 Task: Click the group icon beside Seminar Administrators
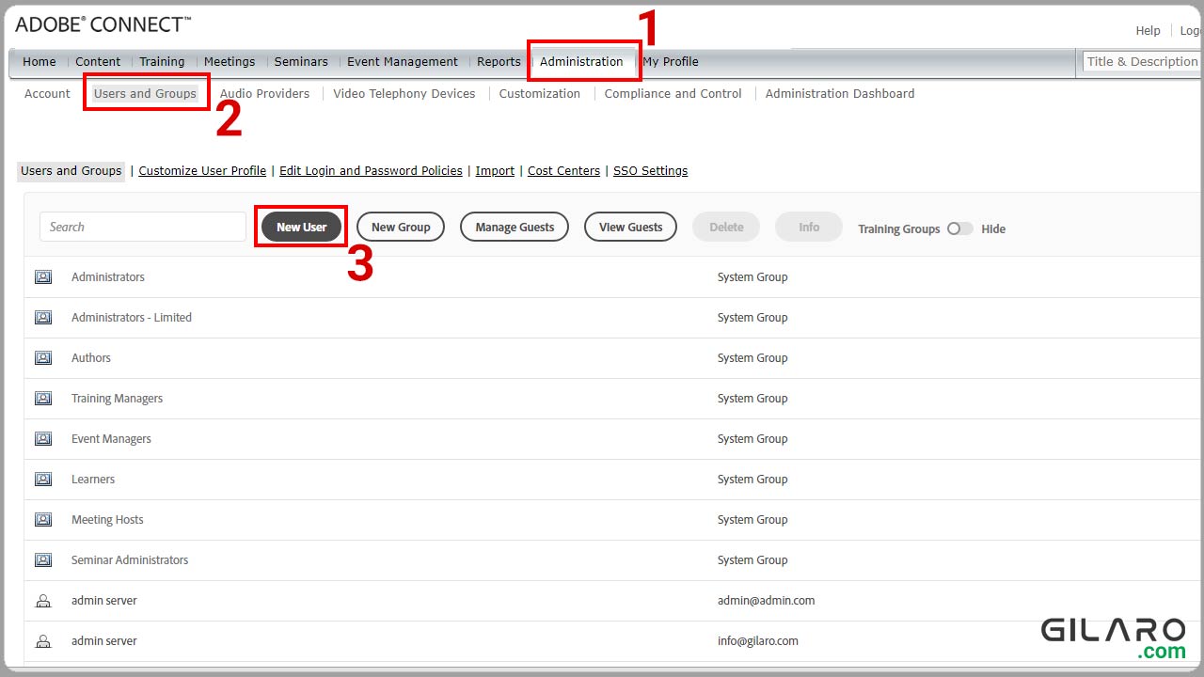[43, 560]
